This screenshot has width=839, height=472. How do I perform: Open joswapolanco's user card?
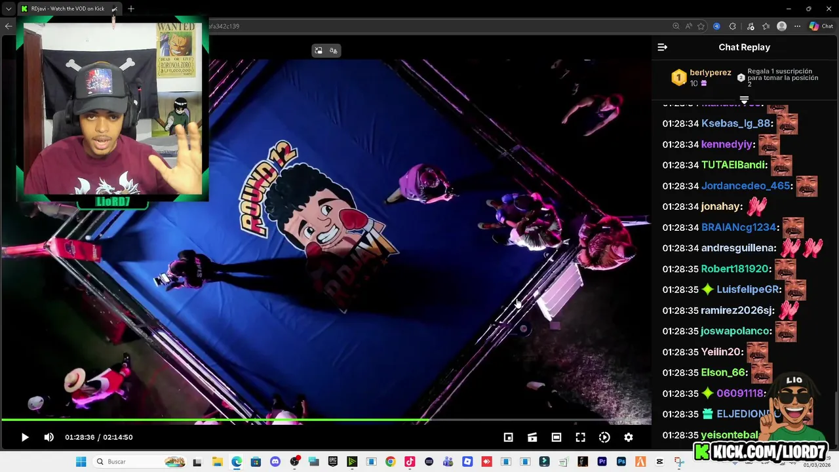click(735, 331)
